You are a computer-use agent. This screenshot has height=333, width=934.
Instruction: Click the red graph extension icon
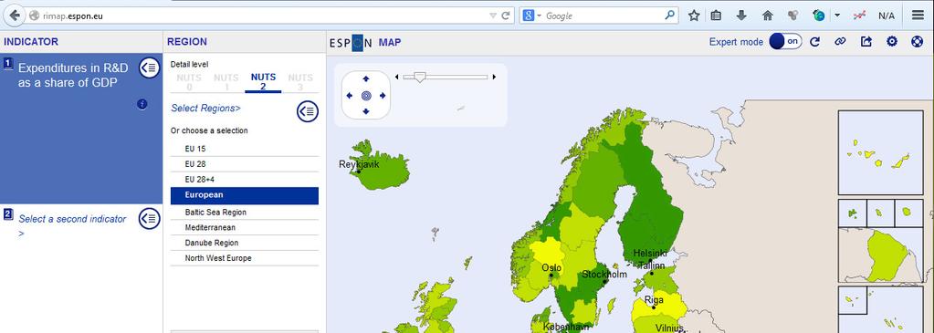click(x=859, y=16)
